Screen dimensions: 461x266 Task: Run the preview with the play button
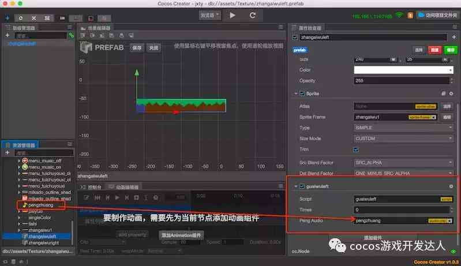[233, 15]
